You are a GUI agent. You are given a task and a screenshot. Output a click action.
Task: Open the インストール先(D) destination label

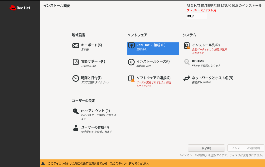[x=206, y=45]
